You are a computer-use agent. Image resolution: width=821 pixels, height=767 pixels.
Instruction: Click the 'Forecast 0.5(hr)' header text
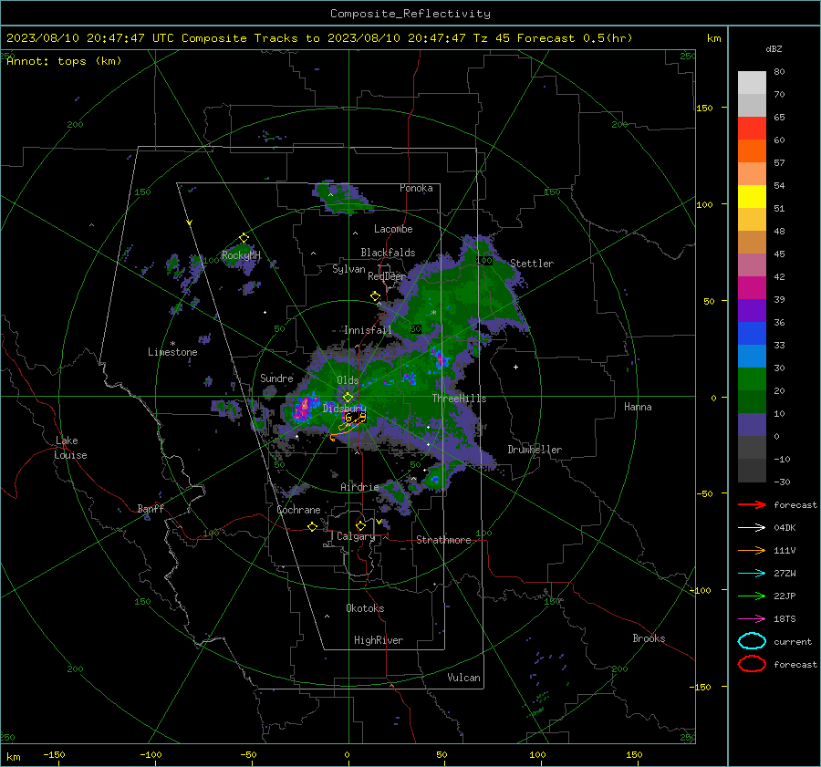(x=575, y=38)
